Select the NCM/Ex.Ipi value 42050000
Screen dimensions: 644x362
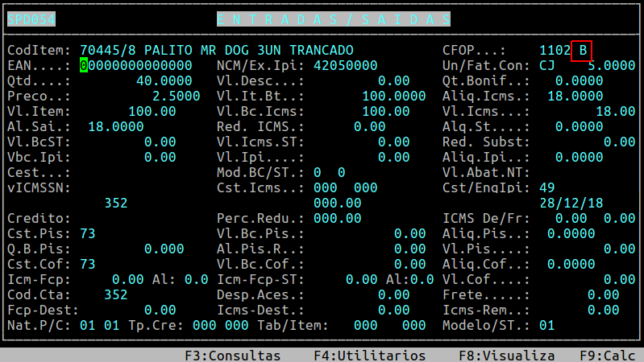tap(346, 65)
